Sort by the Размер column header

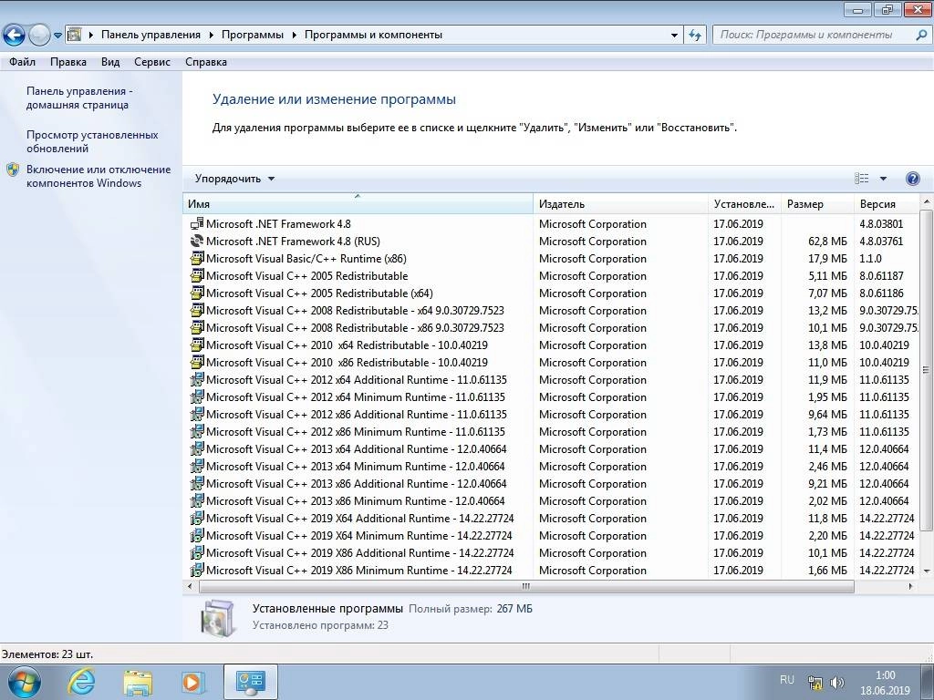coord(817,203)
